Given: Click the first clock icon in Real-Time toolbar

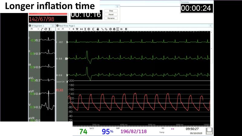Looking at the screenshot, I should coord(110,29).
